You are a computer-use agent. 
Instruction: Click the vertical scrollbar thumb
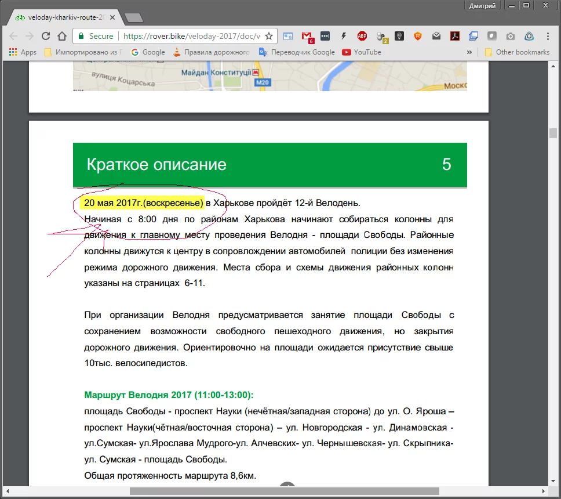(553, 133)
